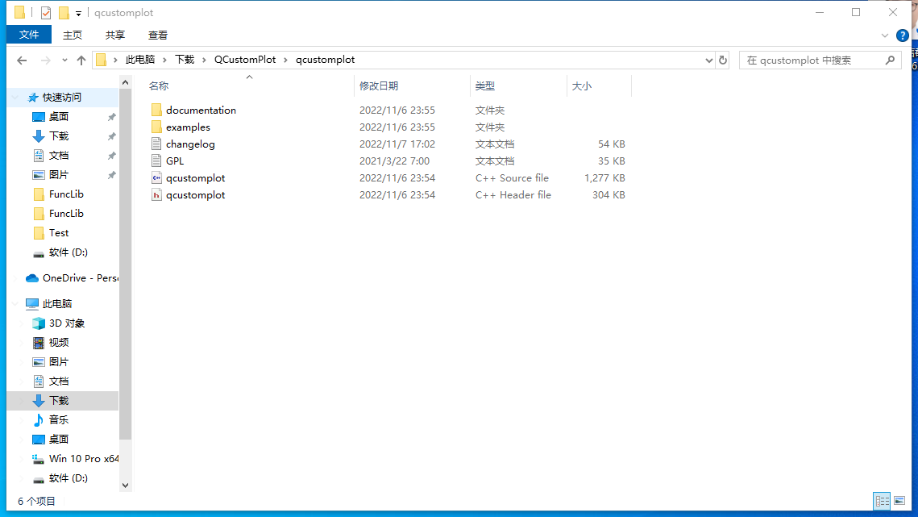Sort files by the 修改日期 column header
Screen dimensions: 918x517
pos(379,85)
